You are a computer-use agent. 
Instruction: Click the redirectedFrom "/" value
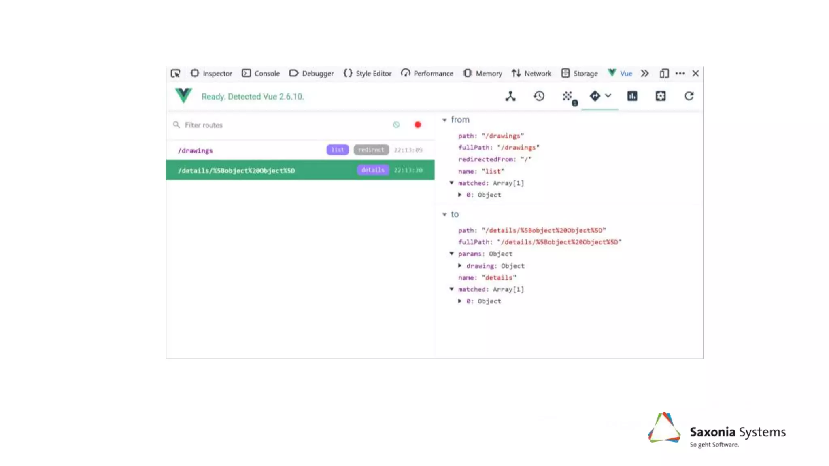click(526, 159)
